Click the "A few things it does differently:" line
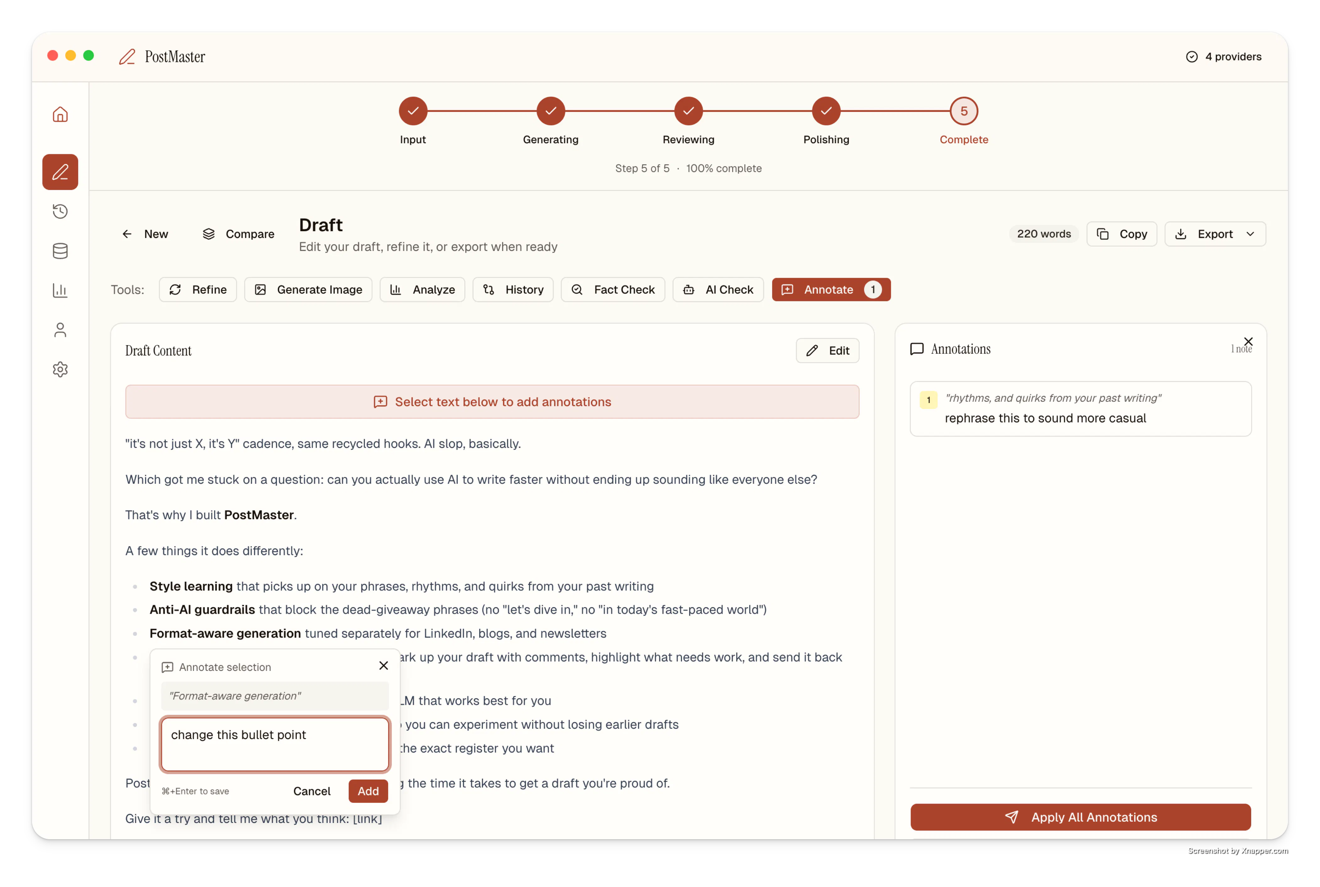The width and height of the screenshot is (1320, 887). (x=214, y=551)
